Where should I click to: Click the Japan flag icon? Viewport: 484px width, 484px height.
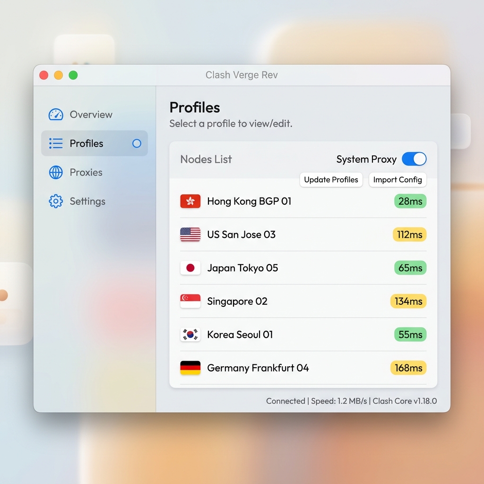[190, 268]
